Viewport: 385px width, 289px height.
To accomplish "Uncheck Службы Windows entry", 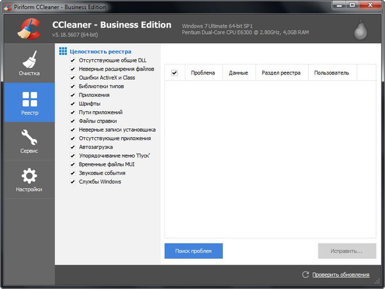I will [72, 182].
